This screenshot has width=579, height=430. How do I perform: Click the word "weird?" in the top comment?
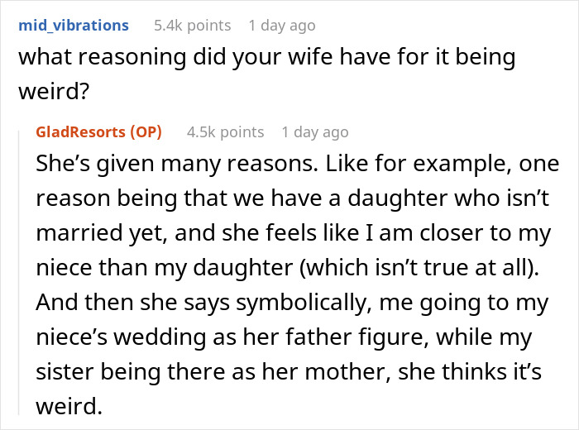[x=51, y=90]
